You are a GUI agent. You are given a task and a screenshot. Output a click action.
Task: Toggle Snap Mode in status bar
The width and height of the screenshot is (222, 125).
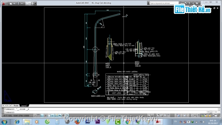(35, 116)
